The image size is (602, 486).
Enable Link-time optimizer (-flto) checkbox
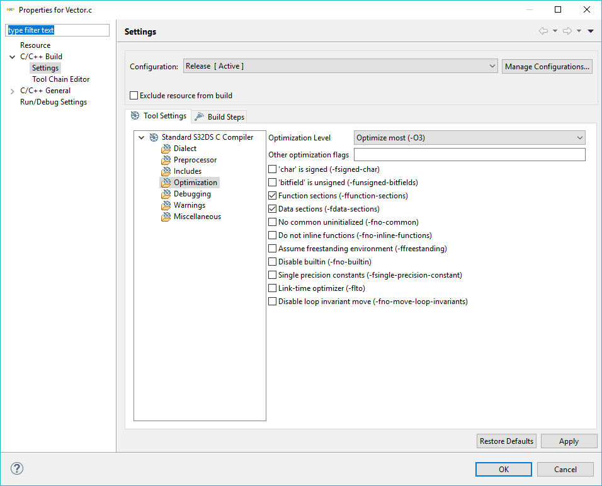pos(273,288)
